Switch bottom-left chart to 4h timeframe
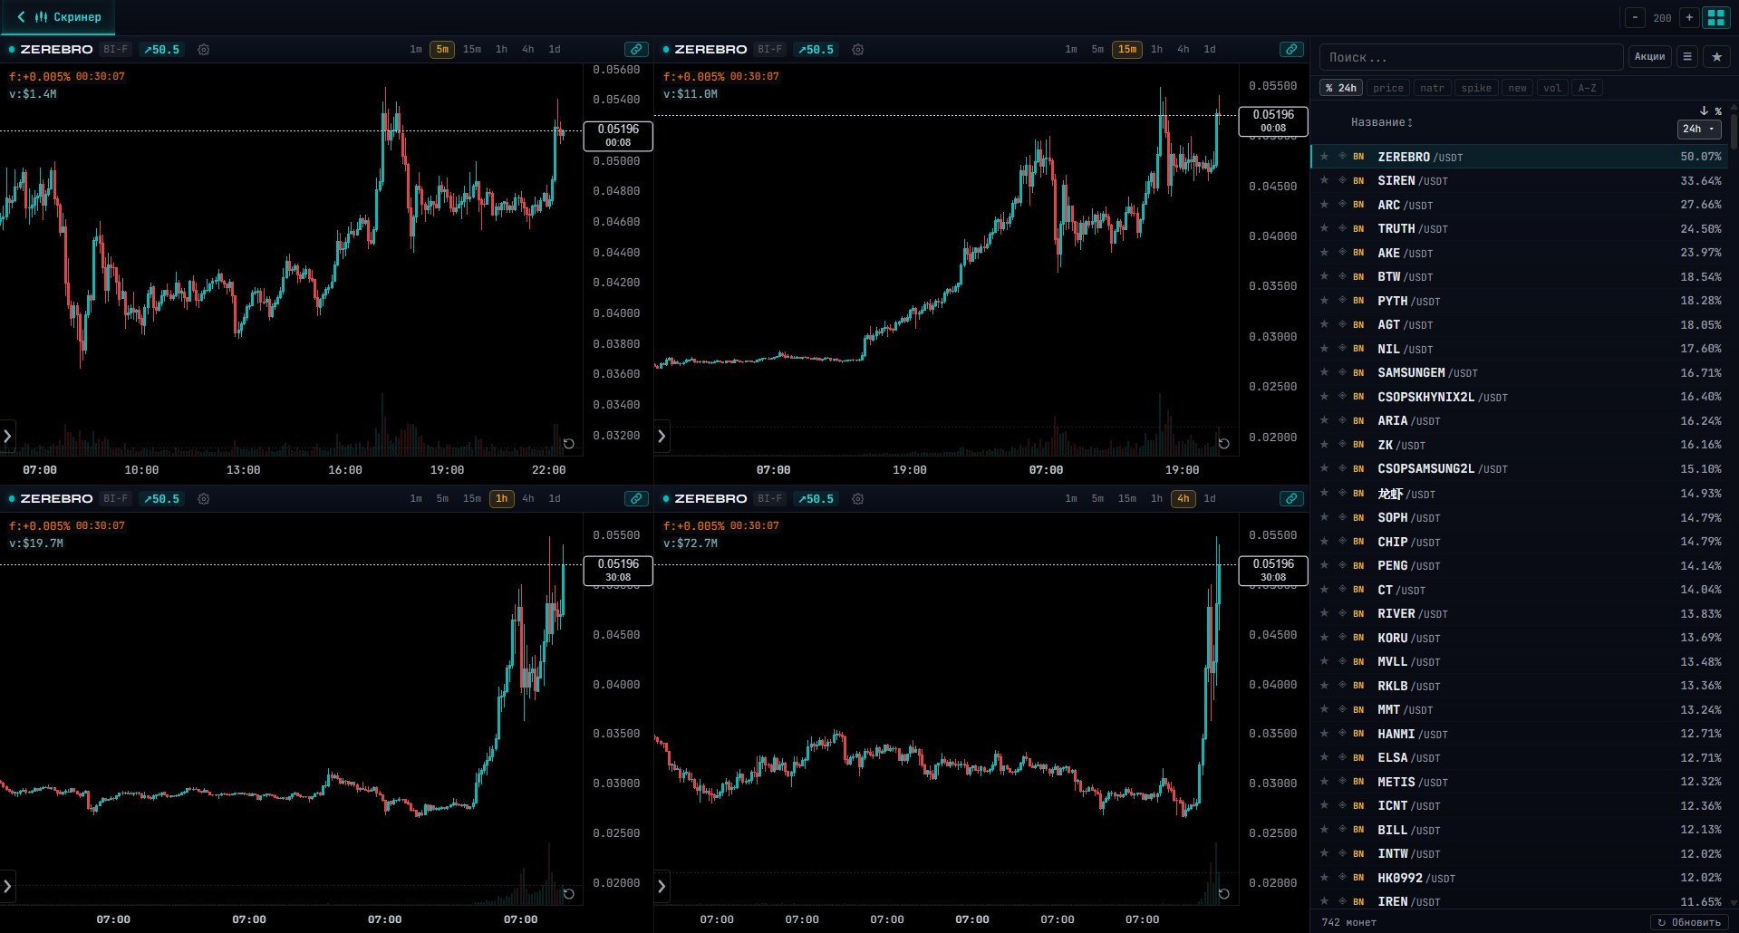The image size is (1739, 933). pyautogui.click(x=528, y=499)
